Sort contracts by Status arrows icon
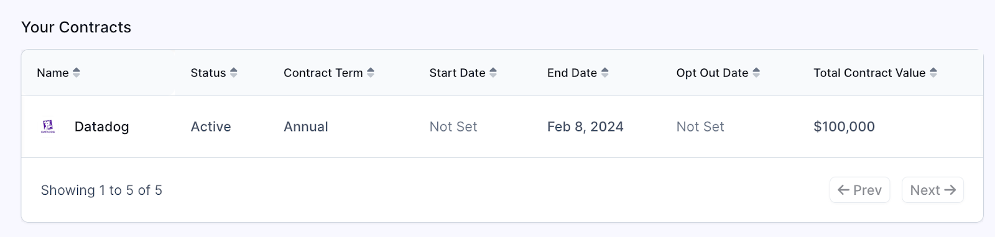Screen dimensions: 995x237 tap(234, 73)
